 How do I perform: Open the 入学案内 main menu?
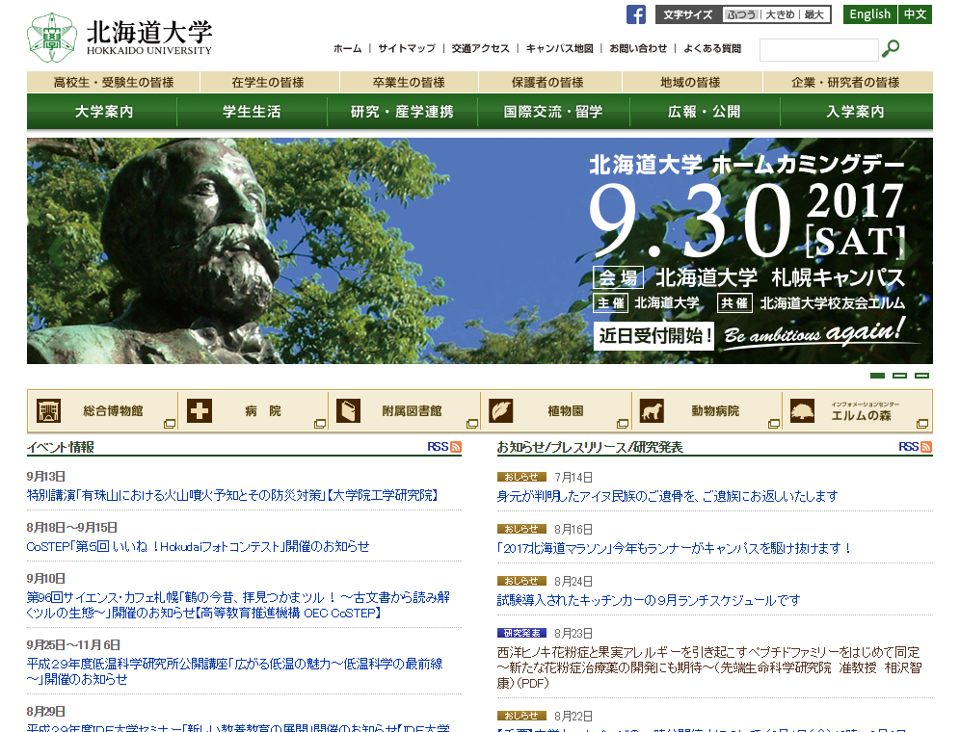tap(856, 112)
